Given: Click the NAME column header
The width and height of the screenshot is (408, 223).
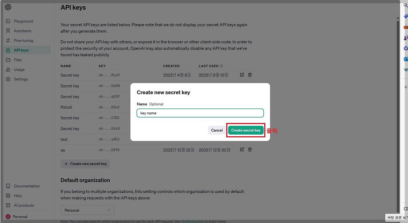Looking at the screenshot, I should (x=66, y=66).
